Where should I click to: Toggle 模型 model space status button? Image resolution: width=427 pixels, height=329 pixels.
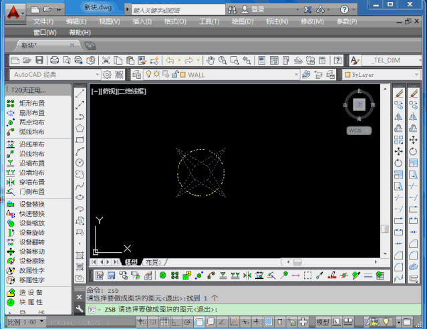click(323, 322)
